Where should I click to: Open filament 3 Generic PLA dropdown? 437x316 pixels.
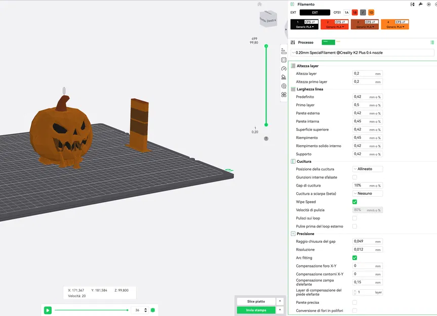tap(365, 27)
